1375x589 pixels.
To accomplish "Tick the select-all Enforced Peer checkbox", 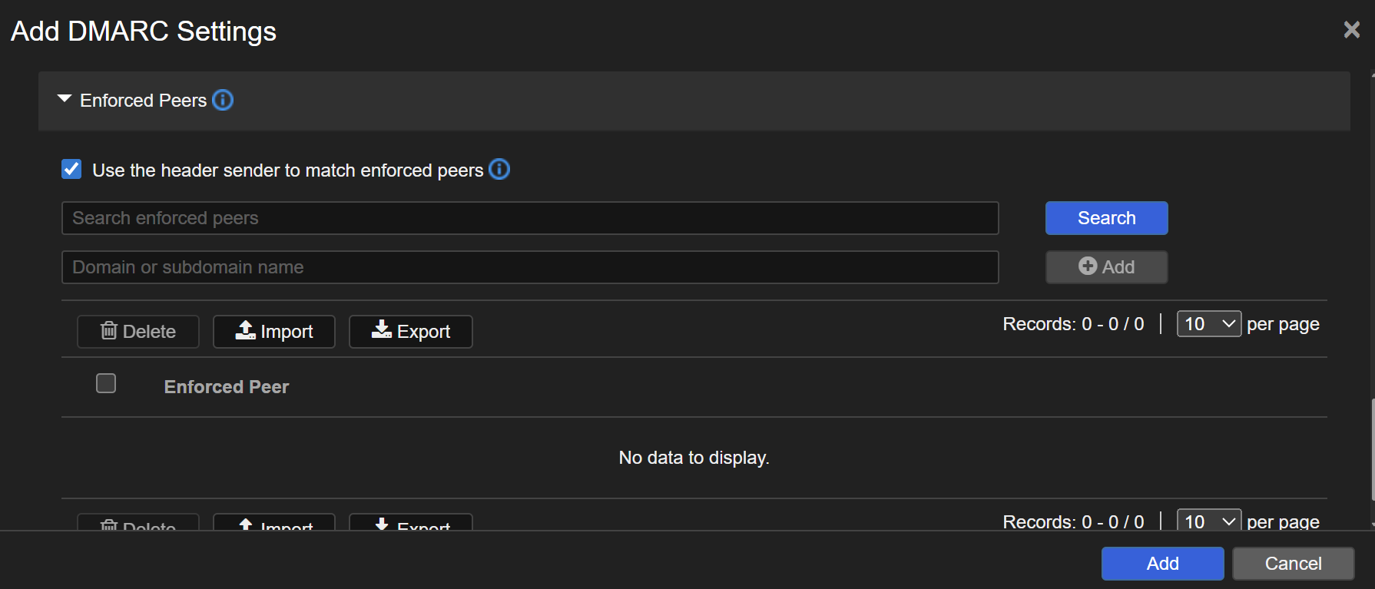I will [106, 383].
